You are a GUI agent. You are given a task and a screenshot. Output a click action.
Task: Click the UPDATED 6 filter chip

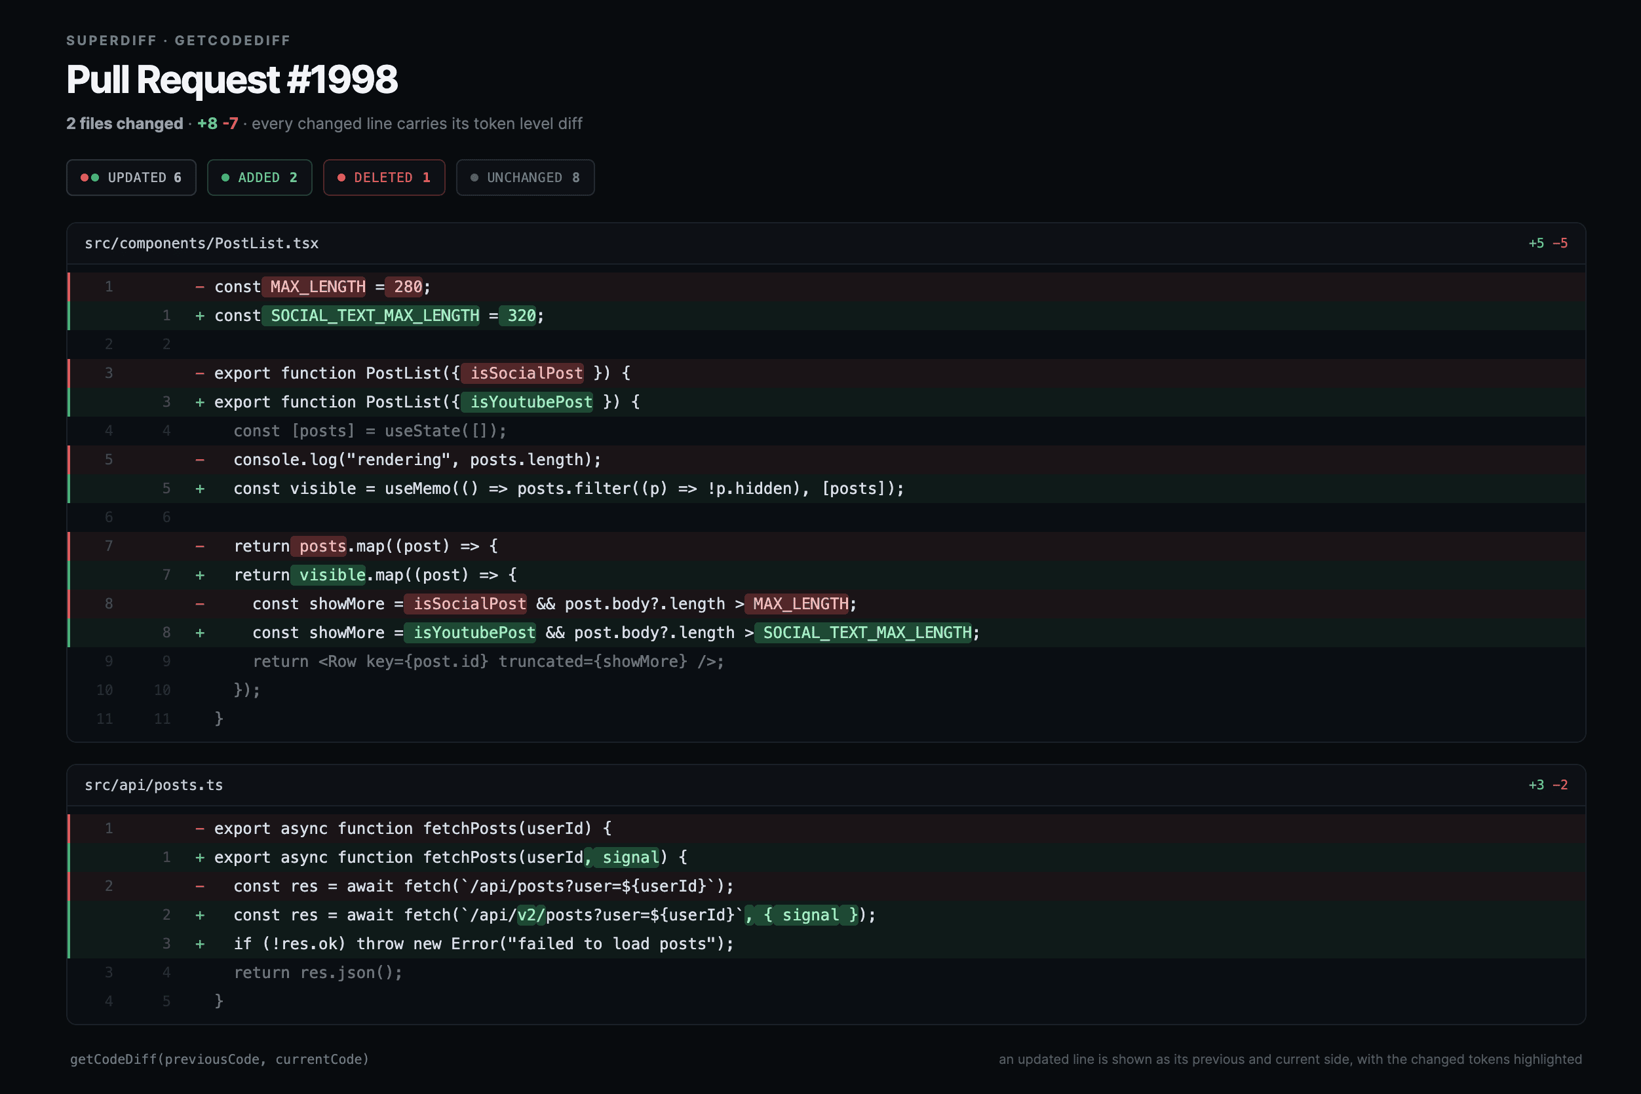pyautogui.click(x=131, y=178)
